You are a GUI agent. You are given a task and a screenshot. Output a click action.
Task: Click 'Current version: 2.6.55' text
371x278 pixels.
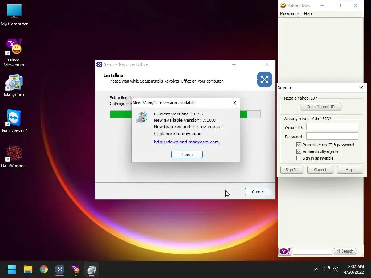point(178,114)
